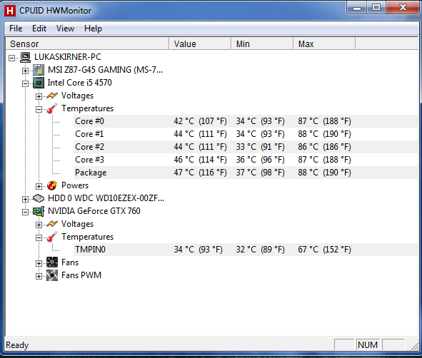
Task: Click the HDD 0 WDC drive icon
Action: coord(39,198)
